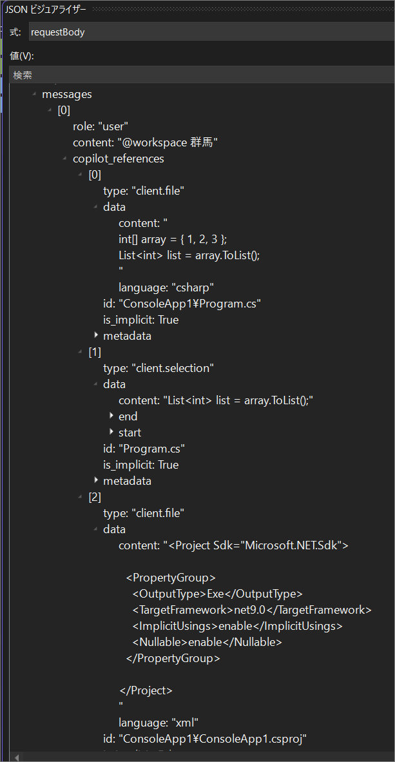Expand the second metadata node arrow
The width and height of the screenshot is (395, 762).
[x=96, y=481]
